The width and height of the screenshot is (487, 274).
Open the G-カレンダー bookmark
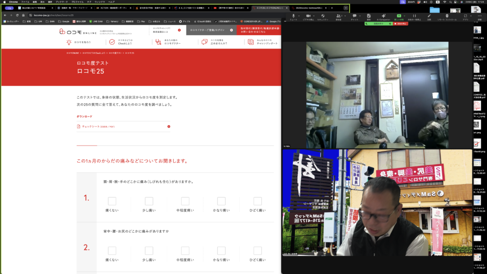11,21
